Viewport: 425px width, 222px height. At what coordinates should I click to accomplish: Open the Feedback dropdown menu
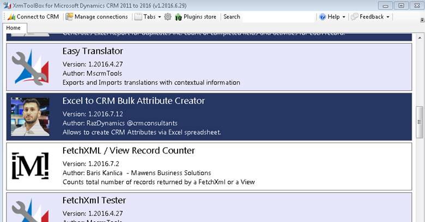(x=371, y=17)
